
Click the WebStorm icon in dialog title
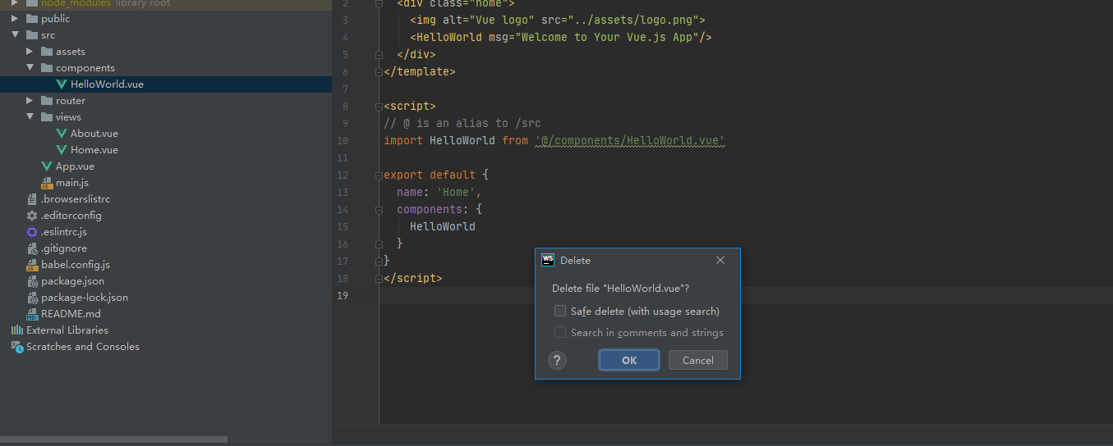click(x=548, y=260)
